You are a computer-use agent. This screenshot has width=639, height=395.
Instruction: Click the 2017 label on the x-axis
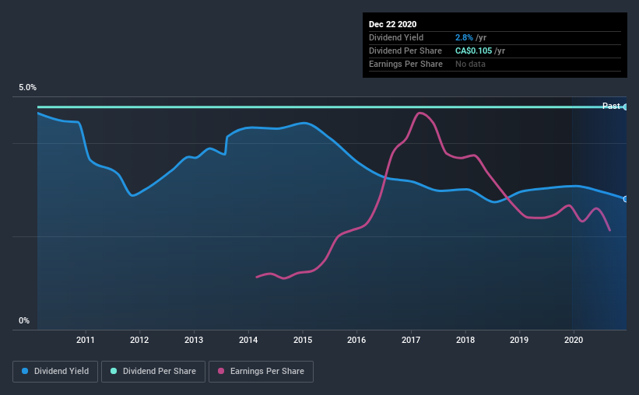click(x=411, y=340)
